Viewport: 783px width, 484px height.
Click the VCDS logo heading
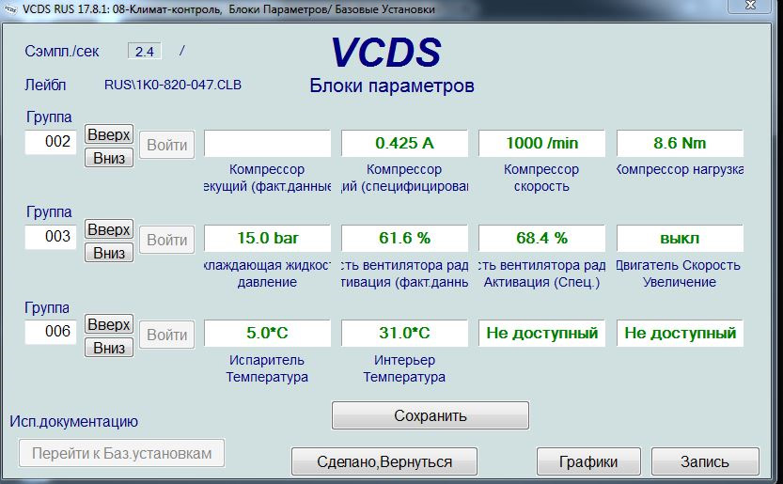pyautogui.click(x=386, y=52)
